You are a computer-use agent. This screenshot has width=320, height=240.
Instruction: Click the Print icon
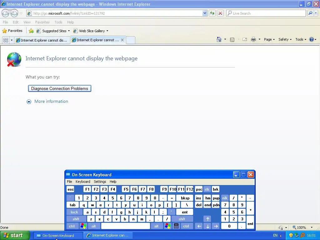tap(253, 39)
